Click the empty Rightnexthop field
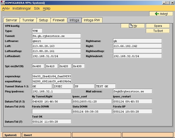175x138 pixels. (137, 51)
